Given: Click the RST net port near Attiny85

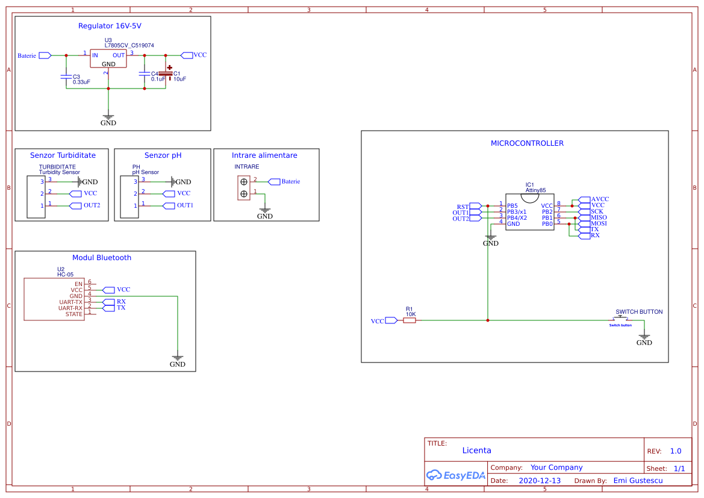Looking at the screenshot, I should 475,206.
